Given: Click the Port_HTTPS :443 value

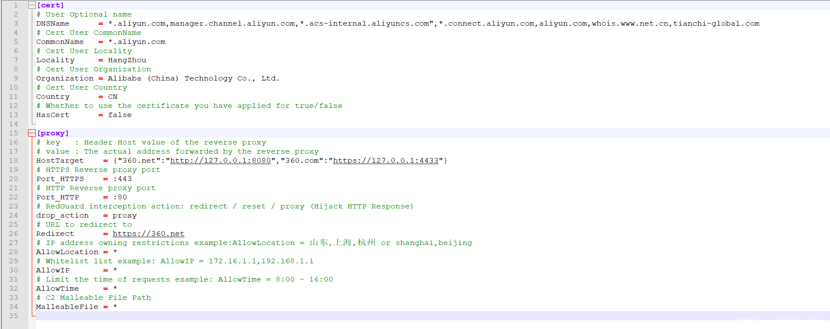Looking at the screenshot, I should 122,179.
